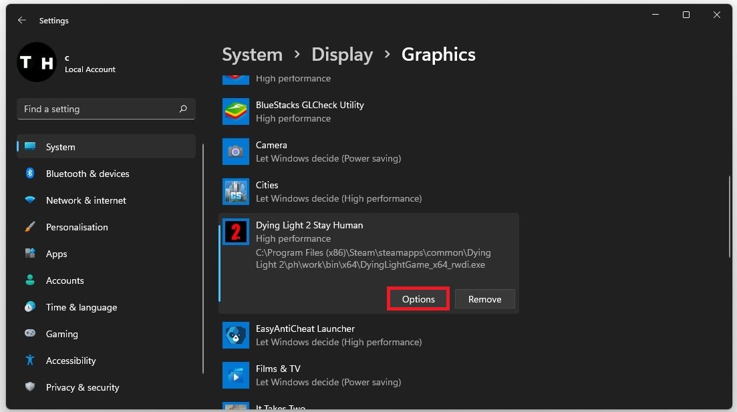737x412 pixels.
Task: Open Accessibility settings
Action: click(x=106, y=361)
